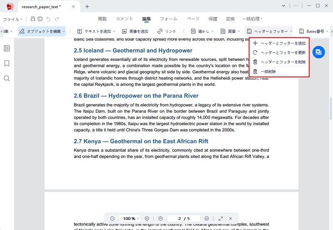Open a new tab with plus icon

87,7
